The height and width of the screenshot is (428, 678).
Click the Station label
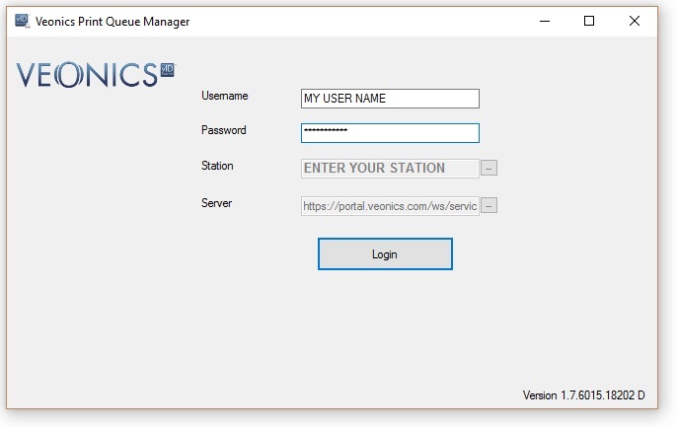(217, 166)
